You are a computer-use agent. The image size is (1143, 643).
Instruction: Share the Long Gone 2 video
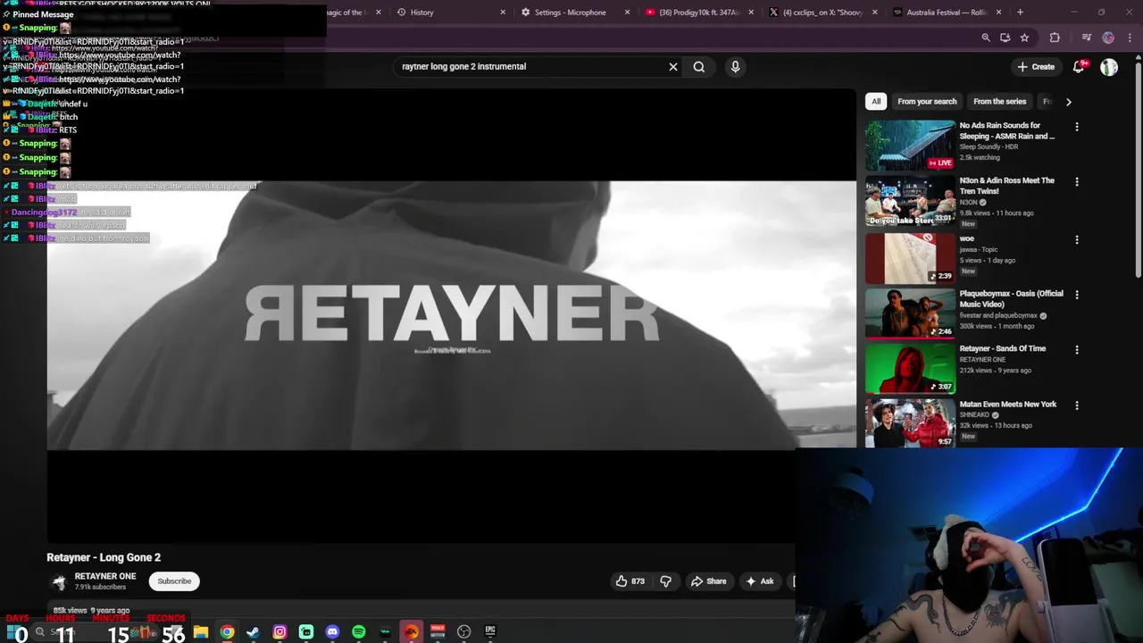click(x=709, y=581)
